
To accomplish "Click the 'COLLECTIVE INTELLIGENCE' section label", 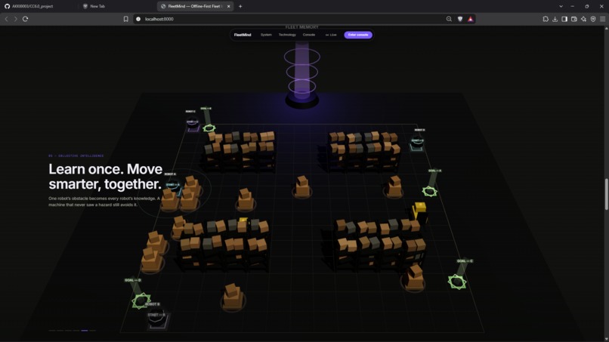I will (81, 156).
